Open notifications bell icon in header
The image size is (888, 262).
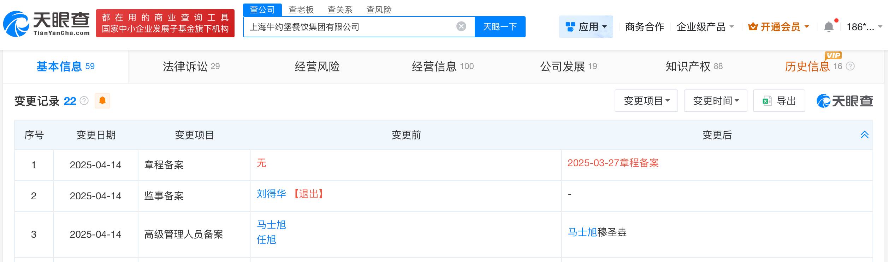click(829, 27)
